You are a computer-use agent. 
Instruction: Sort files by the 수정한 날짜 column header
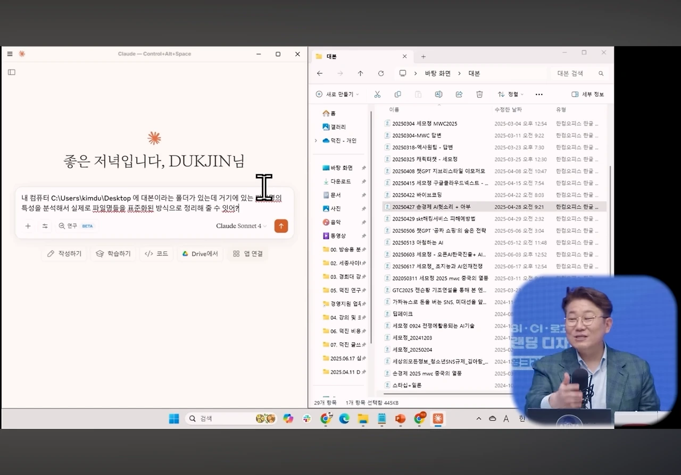(508, 109)
